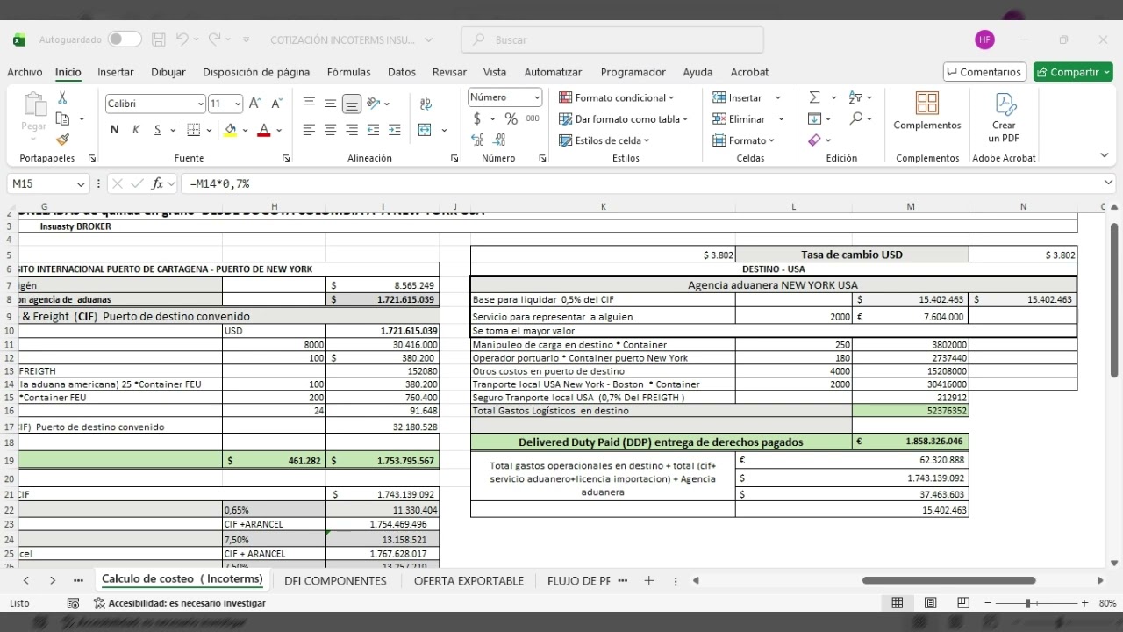This screenshot has height=632, width=1123.
Task: Click the Copy icon in Portapapeles
Action: (62, 118)
